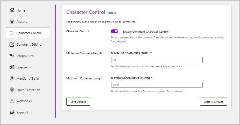
Task: Click the Spam Protection shield icon
Action: (12, 89)
